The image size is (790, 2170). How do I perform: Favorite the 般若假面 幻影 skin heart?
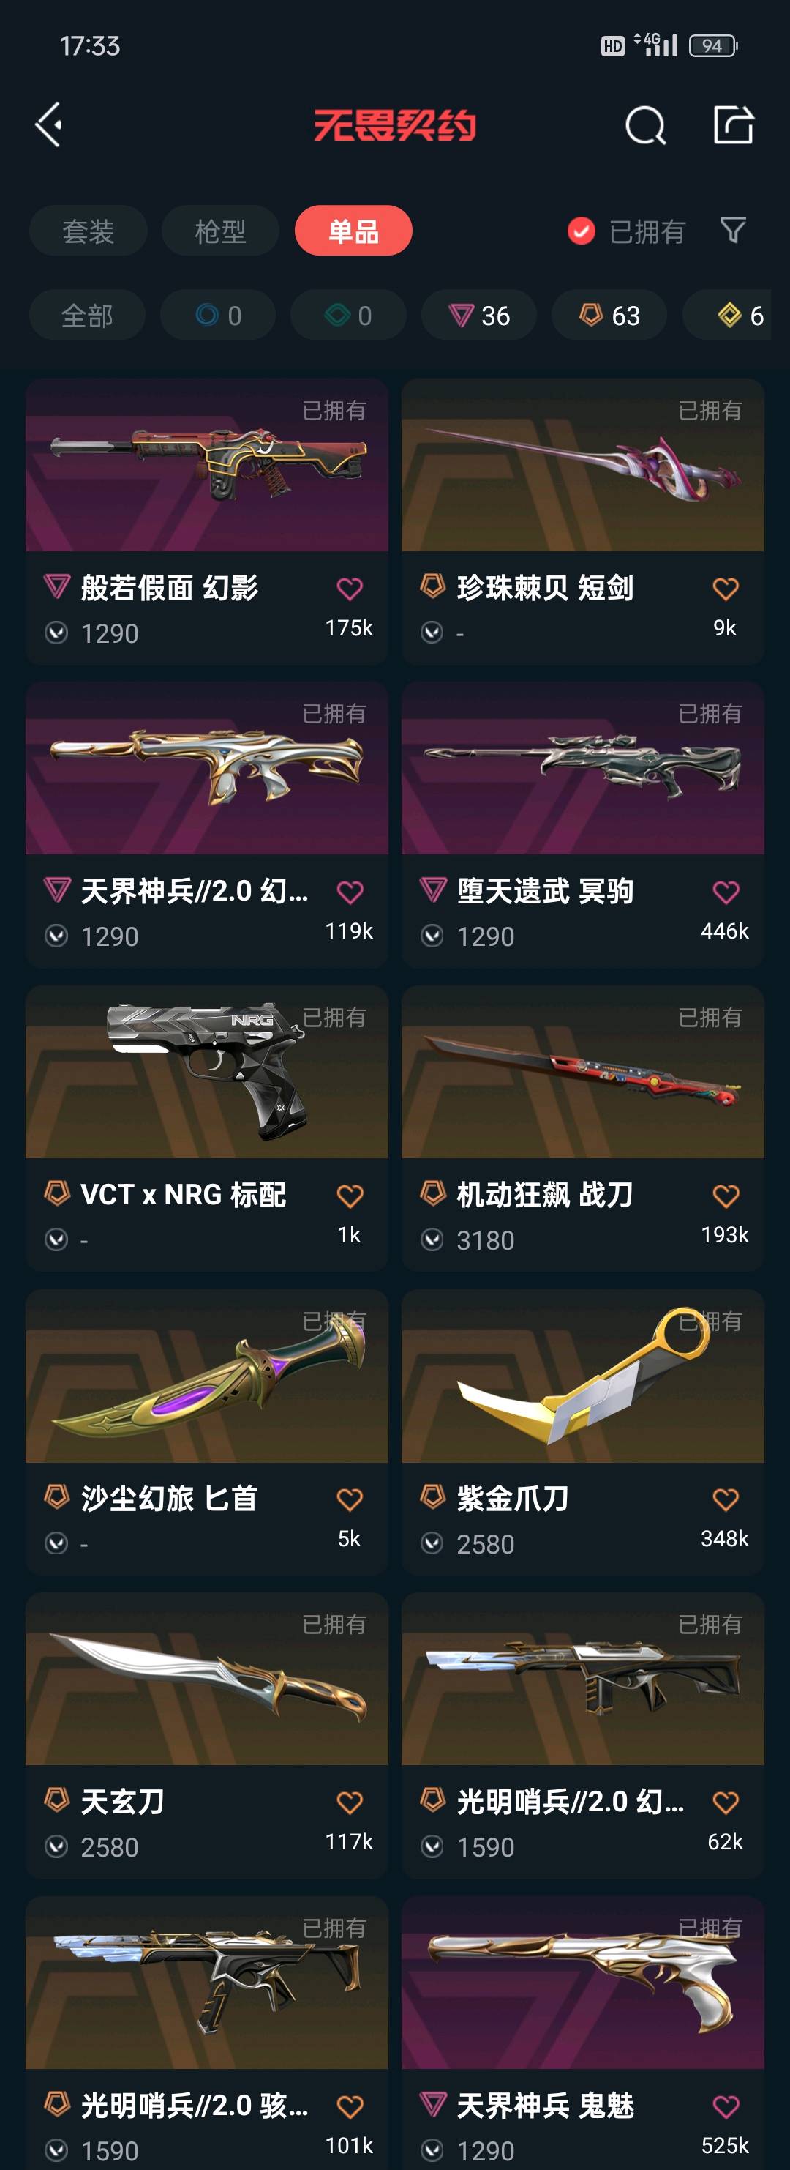(x=349, y=588)
